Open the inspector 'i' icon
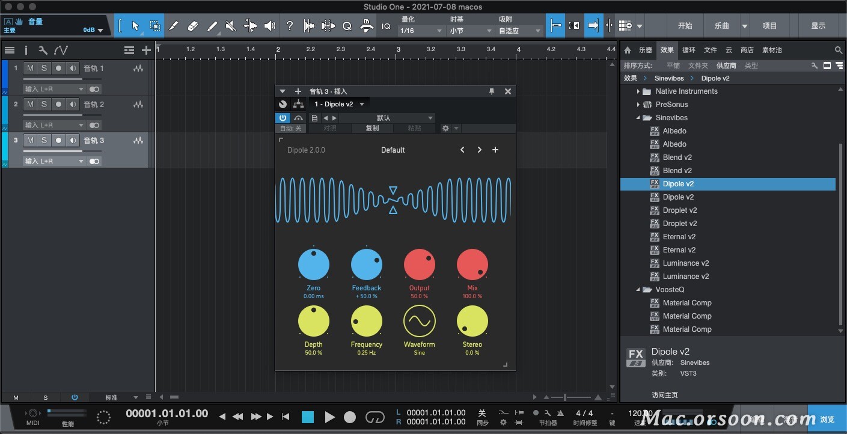The width and height of the screenshot is (847, 434). coord(26,50)
